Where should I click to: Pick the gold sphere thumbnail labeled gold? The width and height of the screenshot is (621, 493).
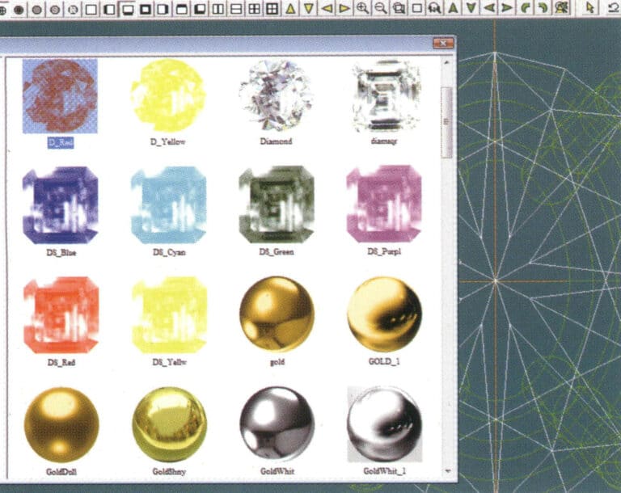pyautogui.click(x=277, y=314)
